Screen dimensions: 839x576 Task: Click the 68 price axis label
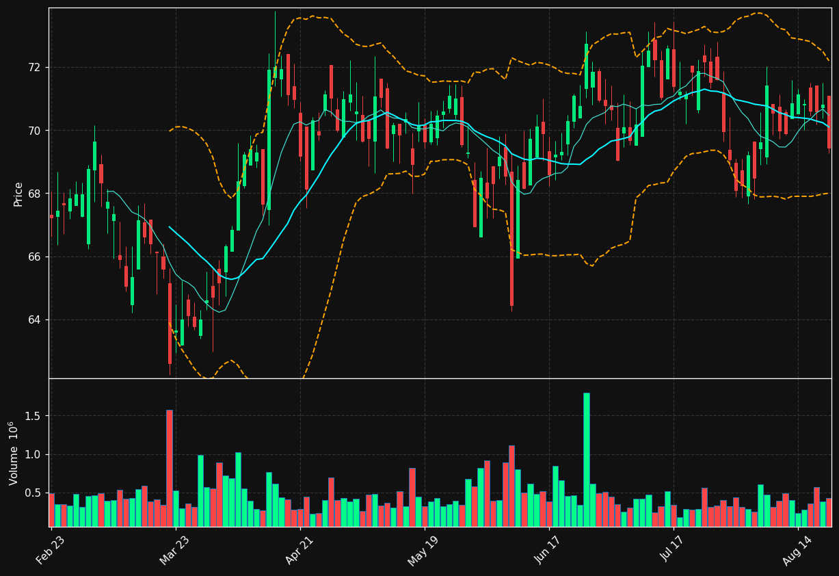pos(35,194)
